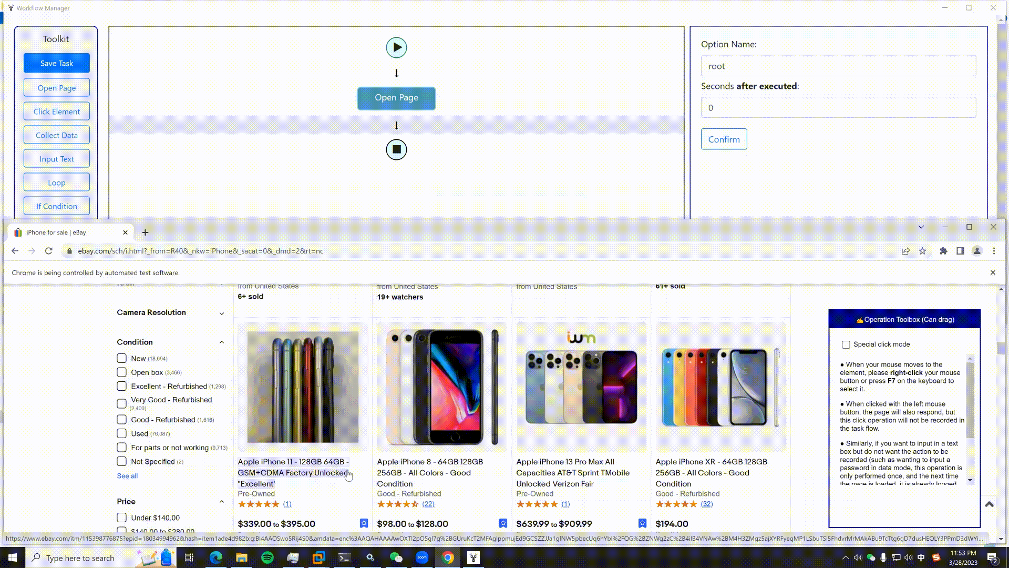
Task: Click the Open Page toolkit button
Action: [x=57, y=87]
